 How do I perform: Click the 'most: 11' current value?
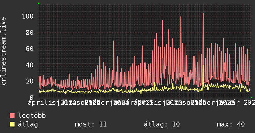91,124
